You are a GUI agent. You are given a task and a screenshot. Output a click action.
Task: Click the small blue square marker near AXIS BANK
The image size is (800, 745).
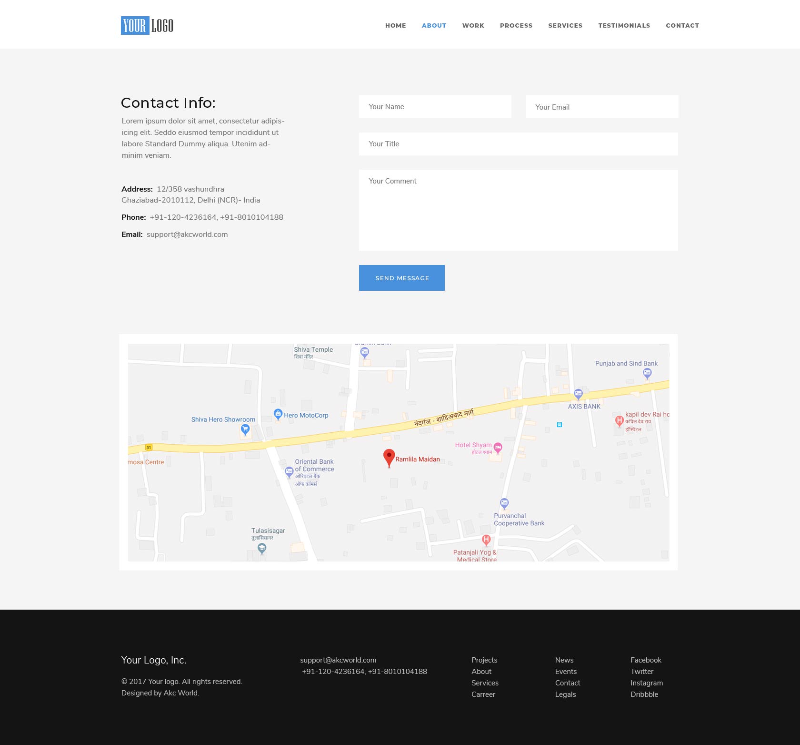(560, 425)
